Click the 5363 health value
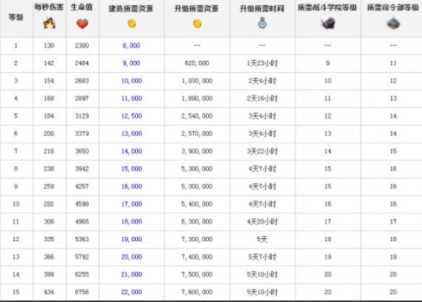The height and width of the screenshot is (302, 422). pyautogui.click(x=82, y=239)
